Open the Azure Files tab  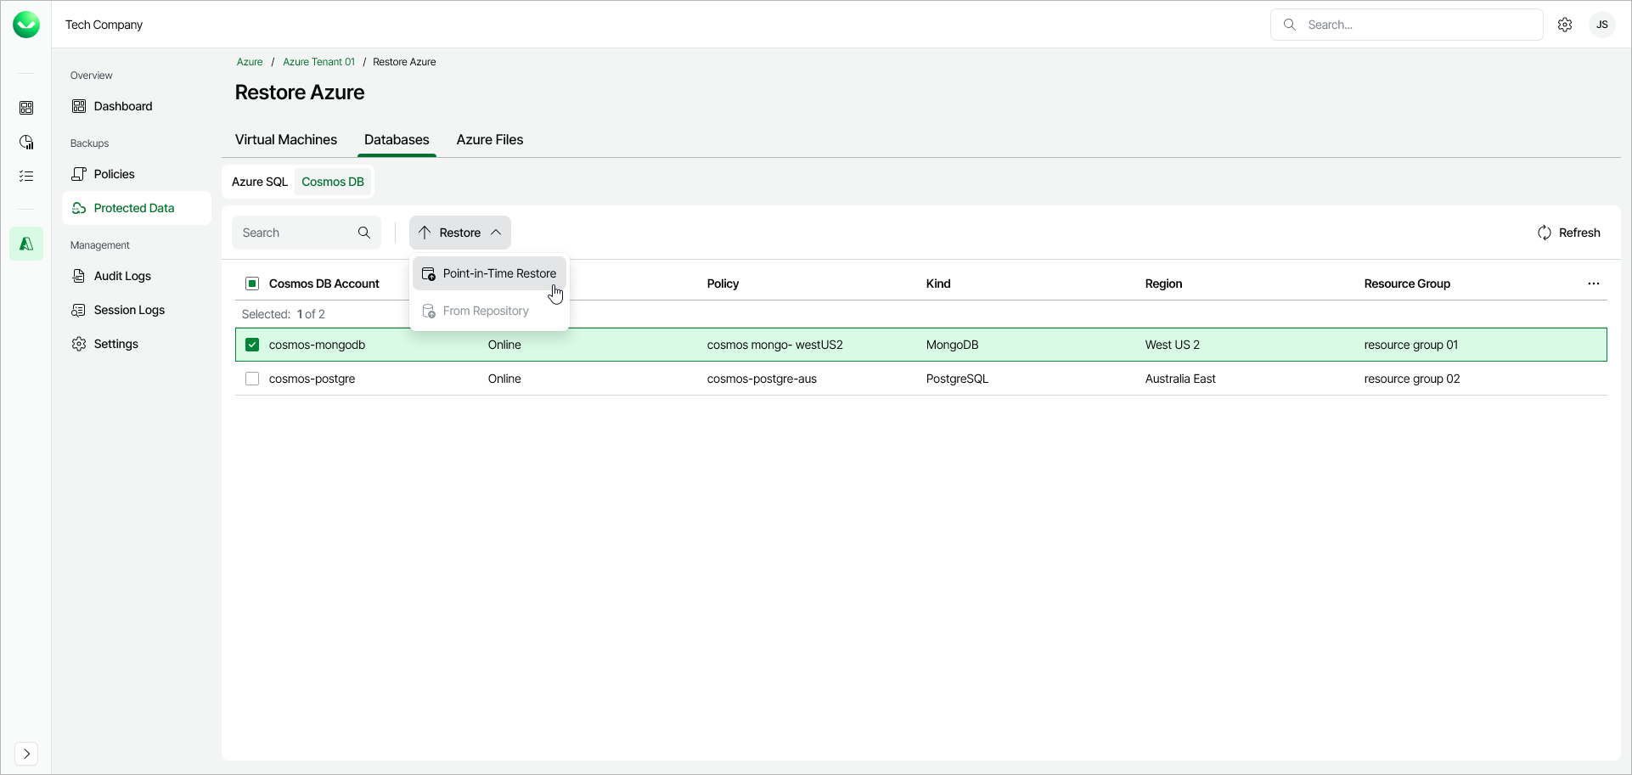(490, 140)
